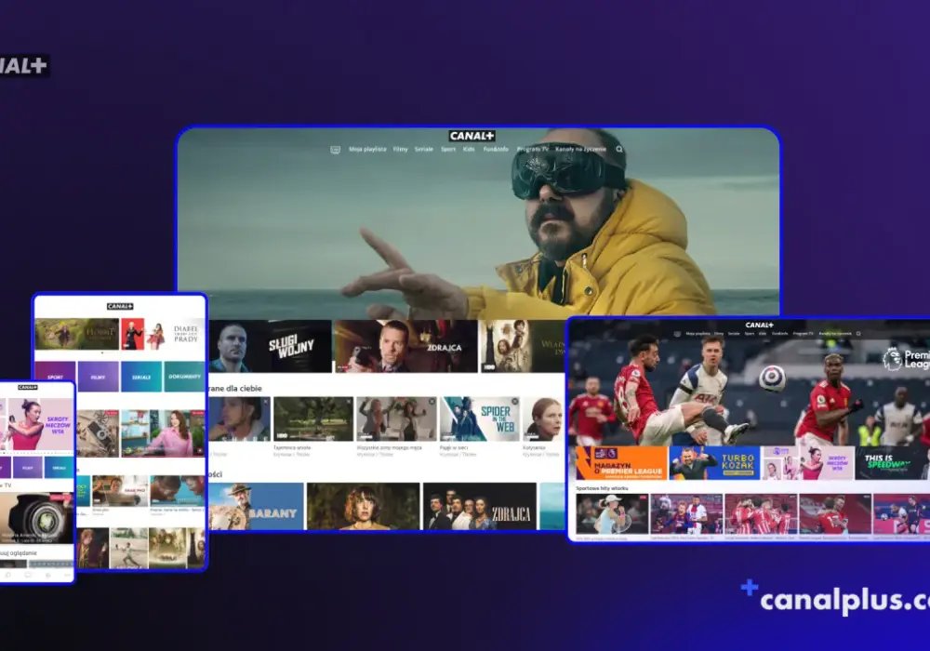
Task: Open the This is Speedway tile
Action: click(892, 462)
